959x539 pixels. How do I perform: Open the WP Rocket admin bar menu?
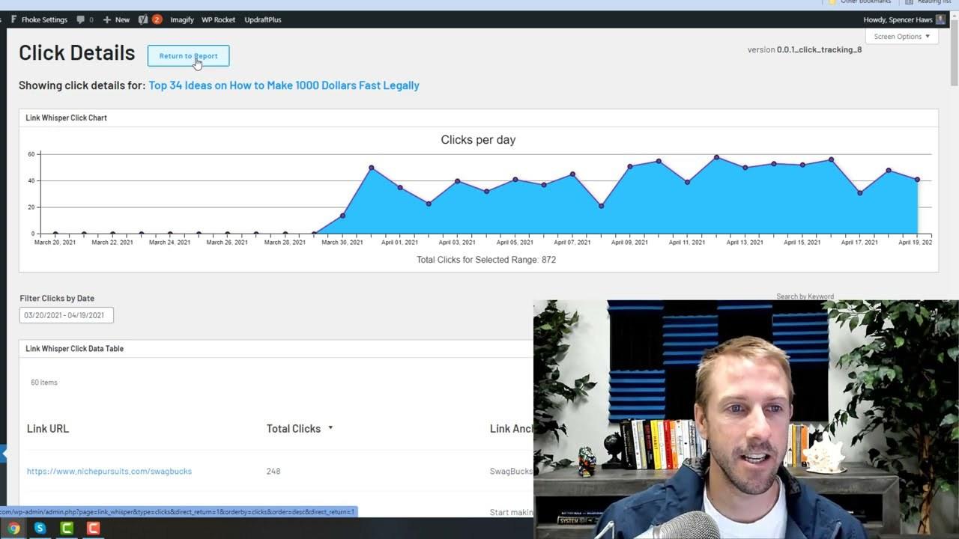218,19
